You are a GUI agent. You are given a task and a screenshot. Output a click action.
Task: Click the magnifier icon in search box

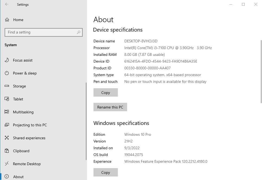79,32
